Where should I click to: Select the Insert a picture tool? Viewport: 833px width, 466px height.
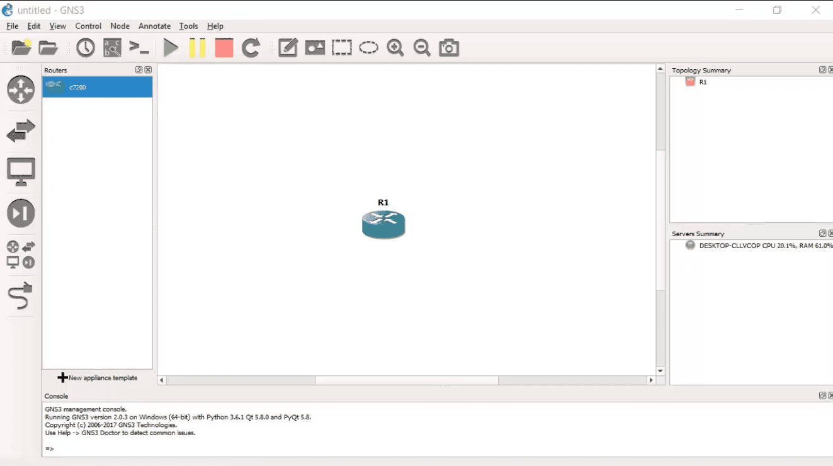[315, 47]
